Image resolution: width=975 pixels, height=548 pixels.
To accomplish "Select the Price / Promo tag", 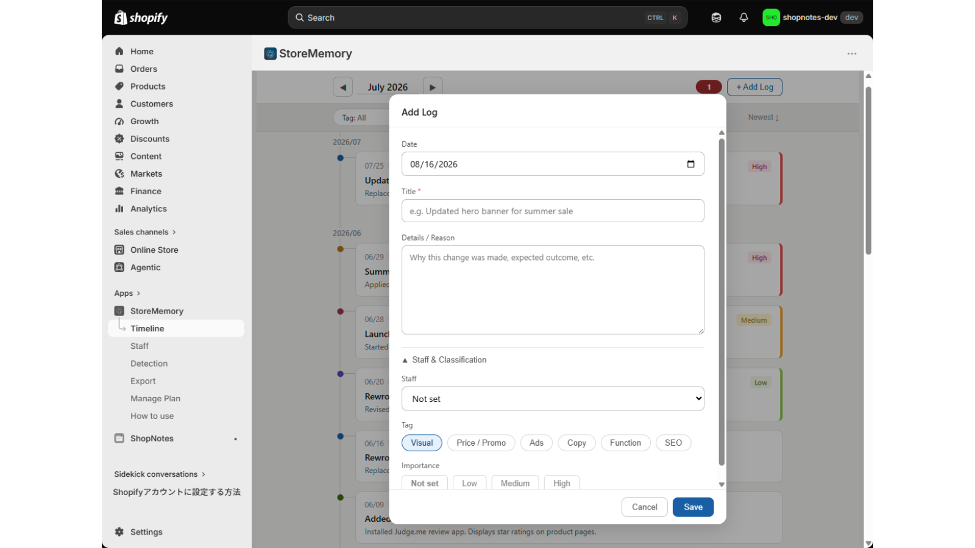I will [x=481, y=443].
